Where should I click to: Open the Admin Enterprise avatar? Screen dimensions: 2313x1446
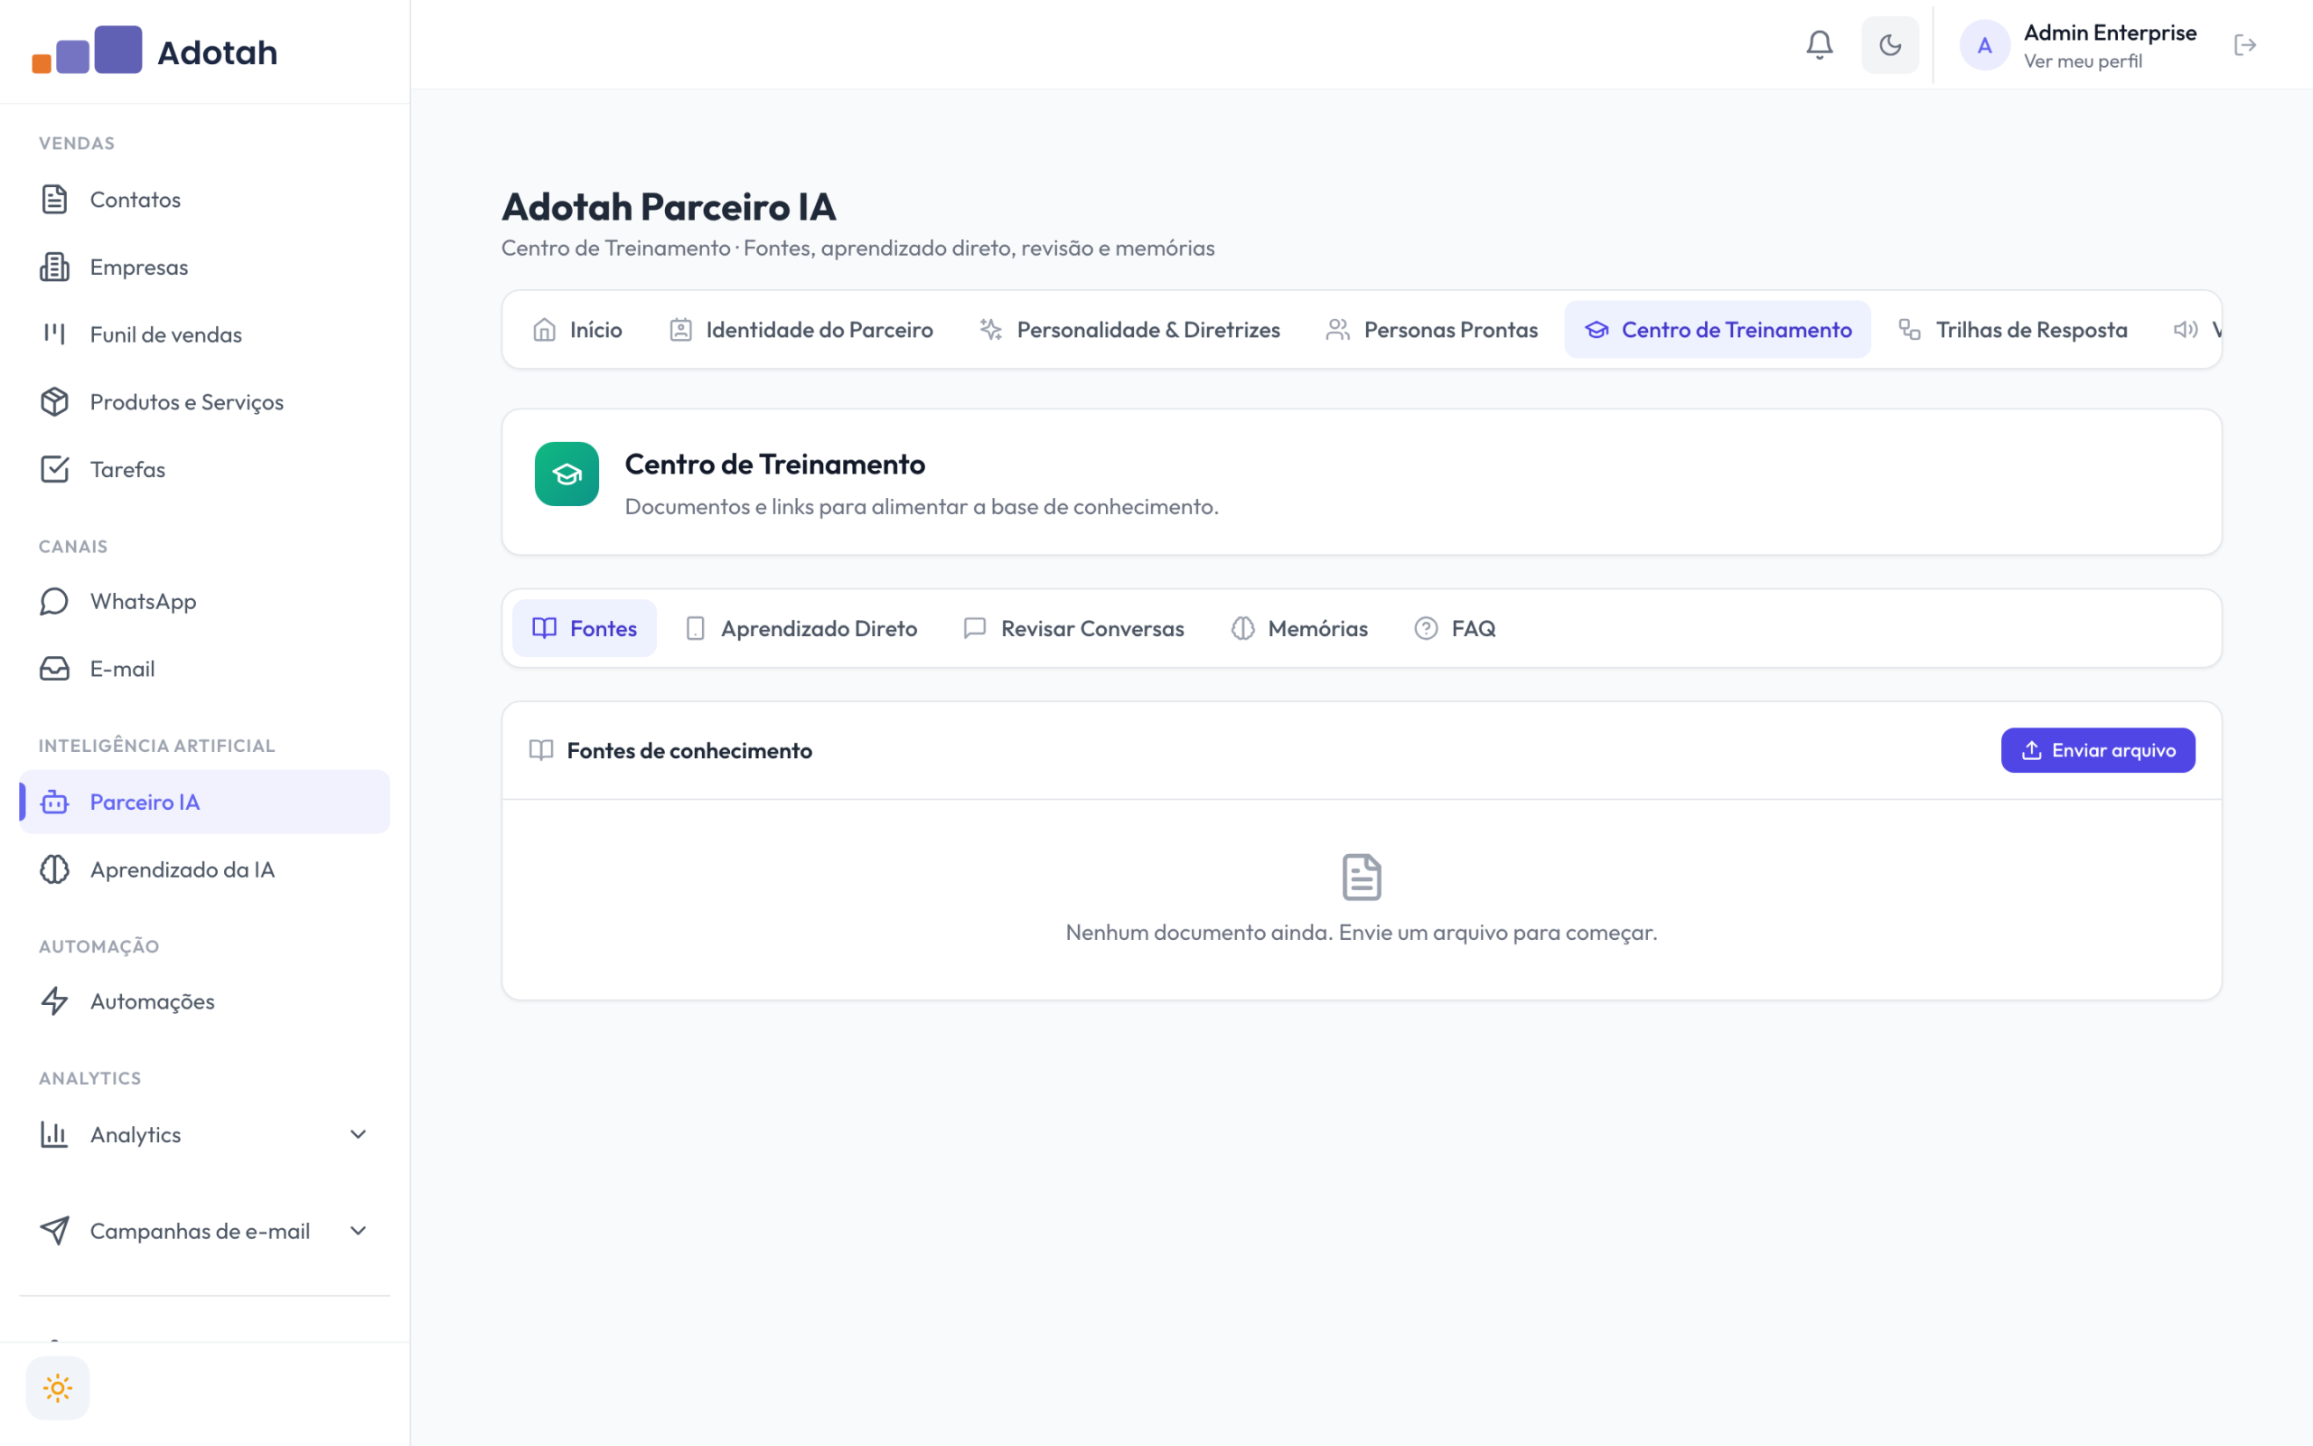coord(1984,45)
